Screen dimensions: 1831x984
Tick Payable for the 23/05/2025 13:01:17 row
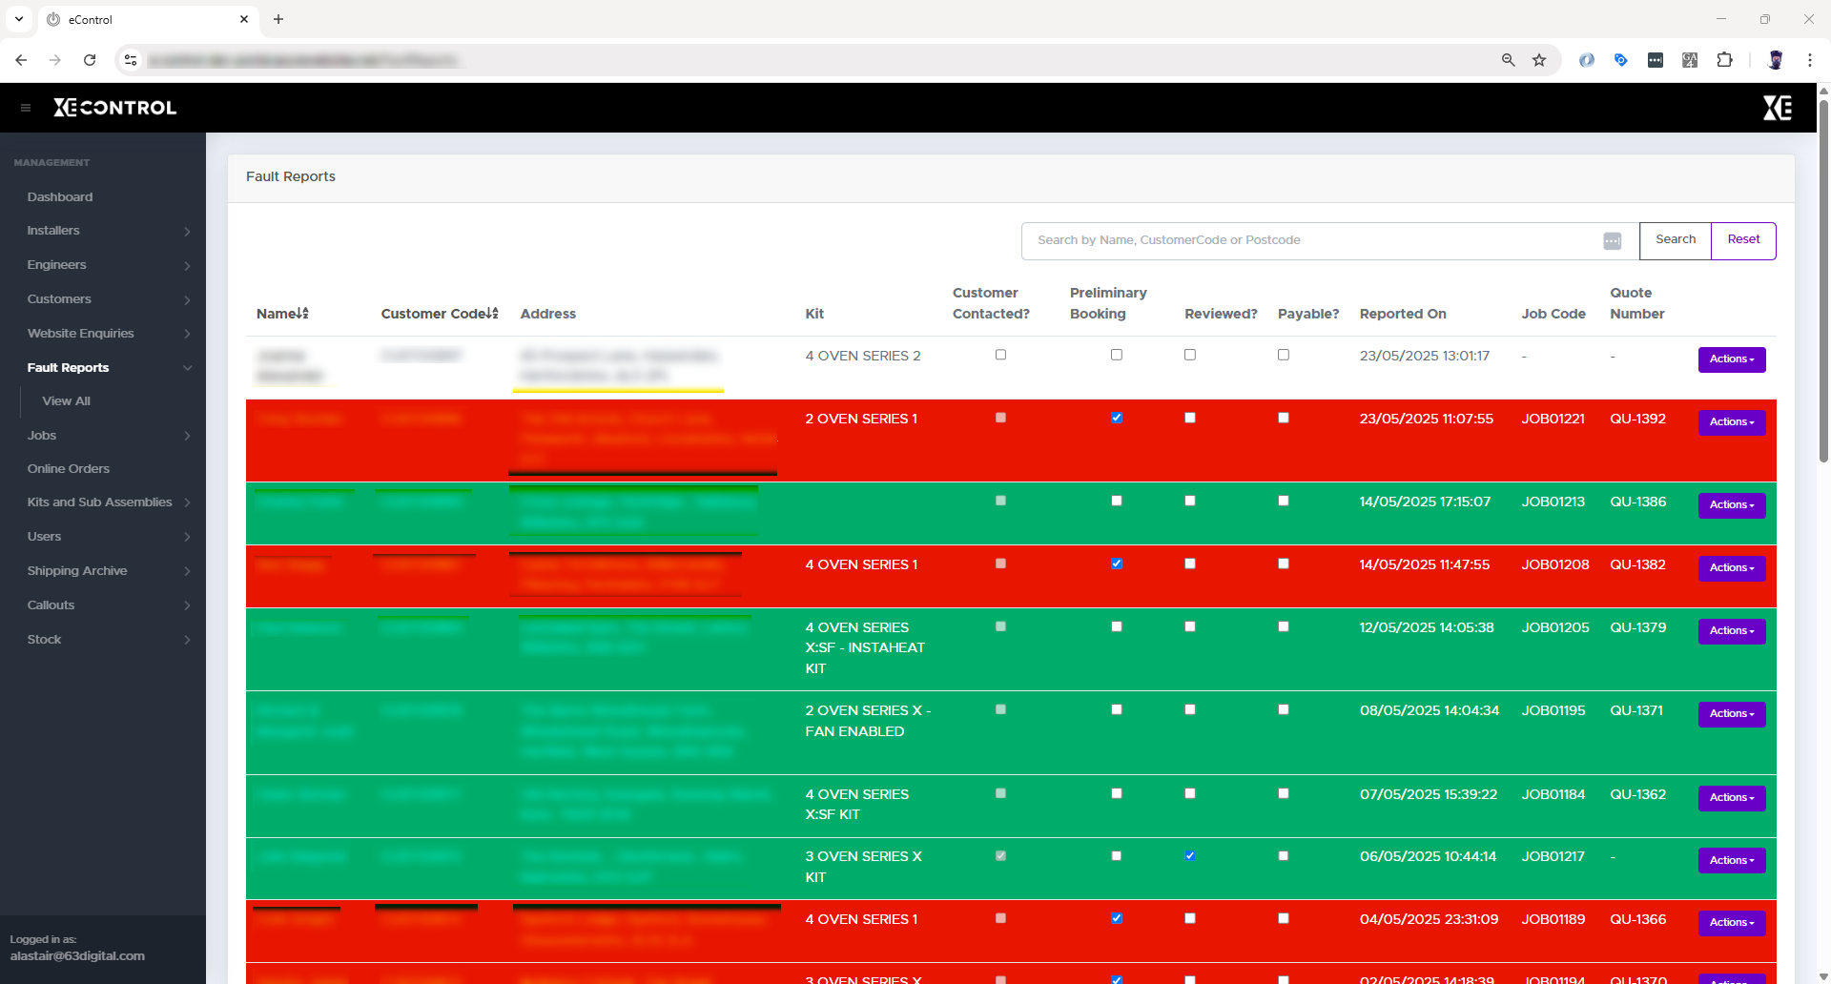click(1284, 355)
